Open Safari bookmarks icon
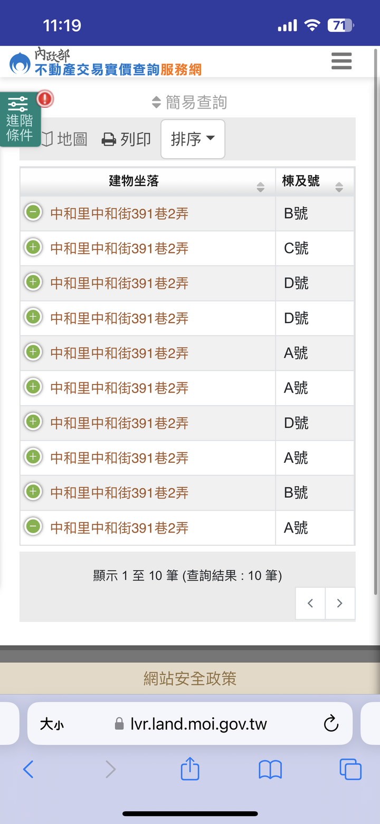380x824 pixels. point(270,770)
